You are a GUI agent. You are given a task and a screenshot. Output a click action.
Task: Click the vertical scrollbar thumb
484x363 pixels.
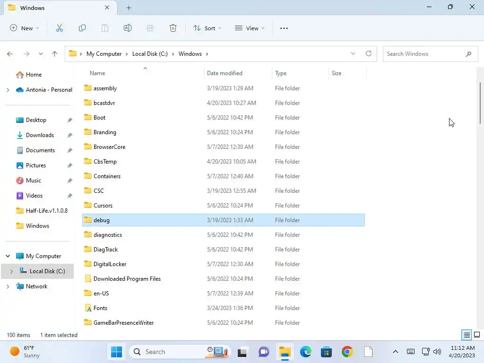pyautogui.click(x=480, y=103)
